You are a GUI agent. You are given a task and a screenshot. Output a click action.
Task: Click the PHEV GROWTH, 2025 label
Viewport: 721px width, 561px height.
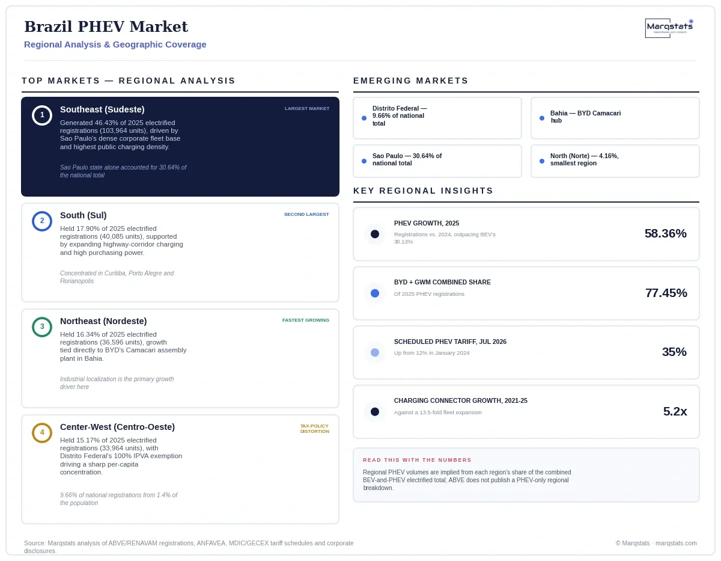point(427,223)
